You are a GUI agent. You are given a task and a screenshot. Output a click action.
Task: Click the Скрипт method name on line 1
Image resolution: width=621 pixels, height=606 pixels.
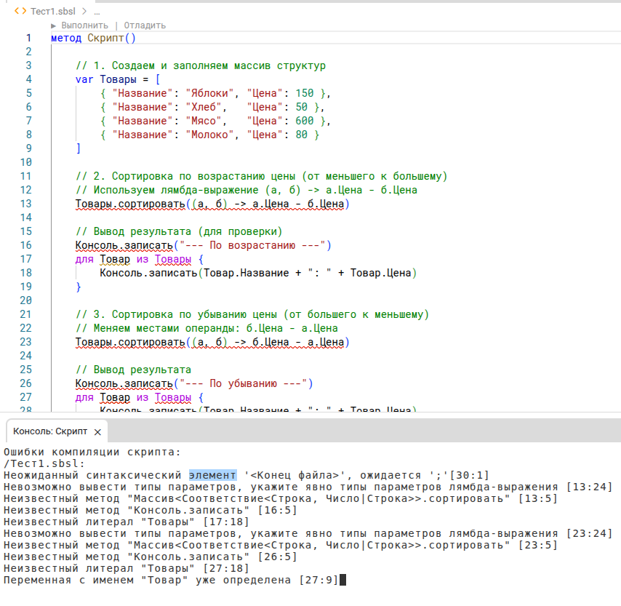(x=105, y=38)
